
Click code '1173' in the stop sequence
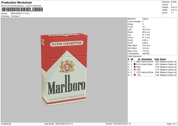[x=157, y=70]
